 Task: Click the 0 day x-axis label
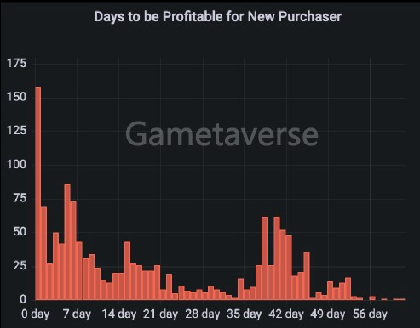coord(35,314)
